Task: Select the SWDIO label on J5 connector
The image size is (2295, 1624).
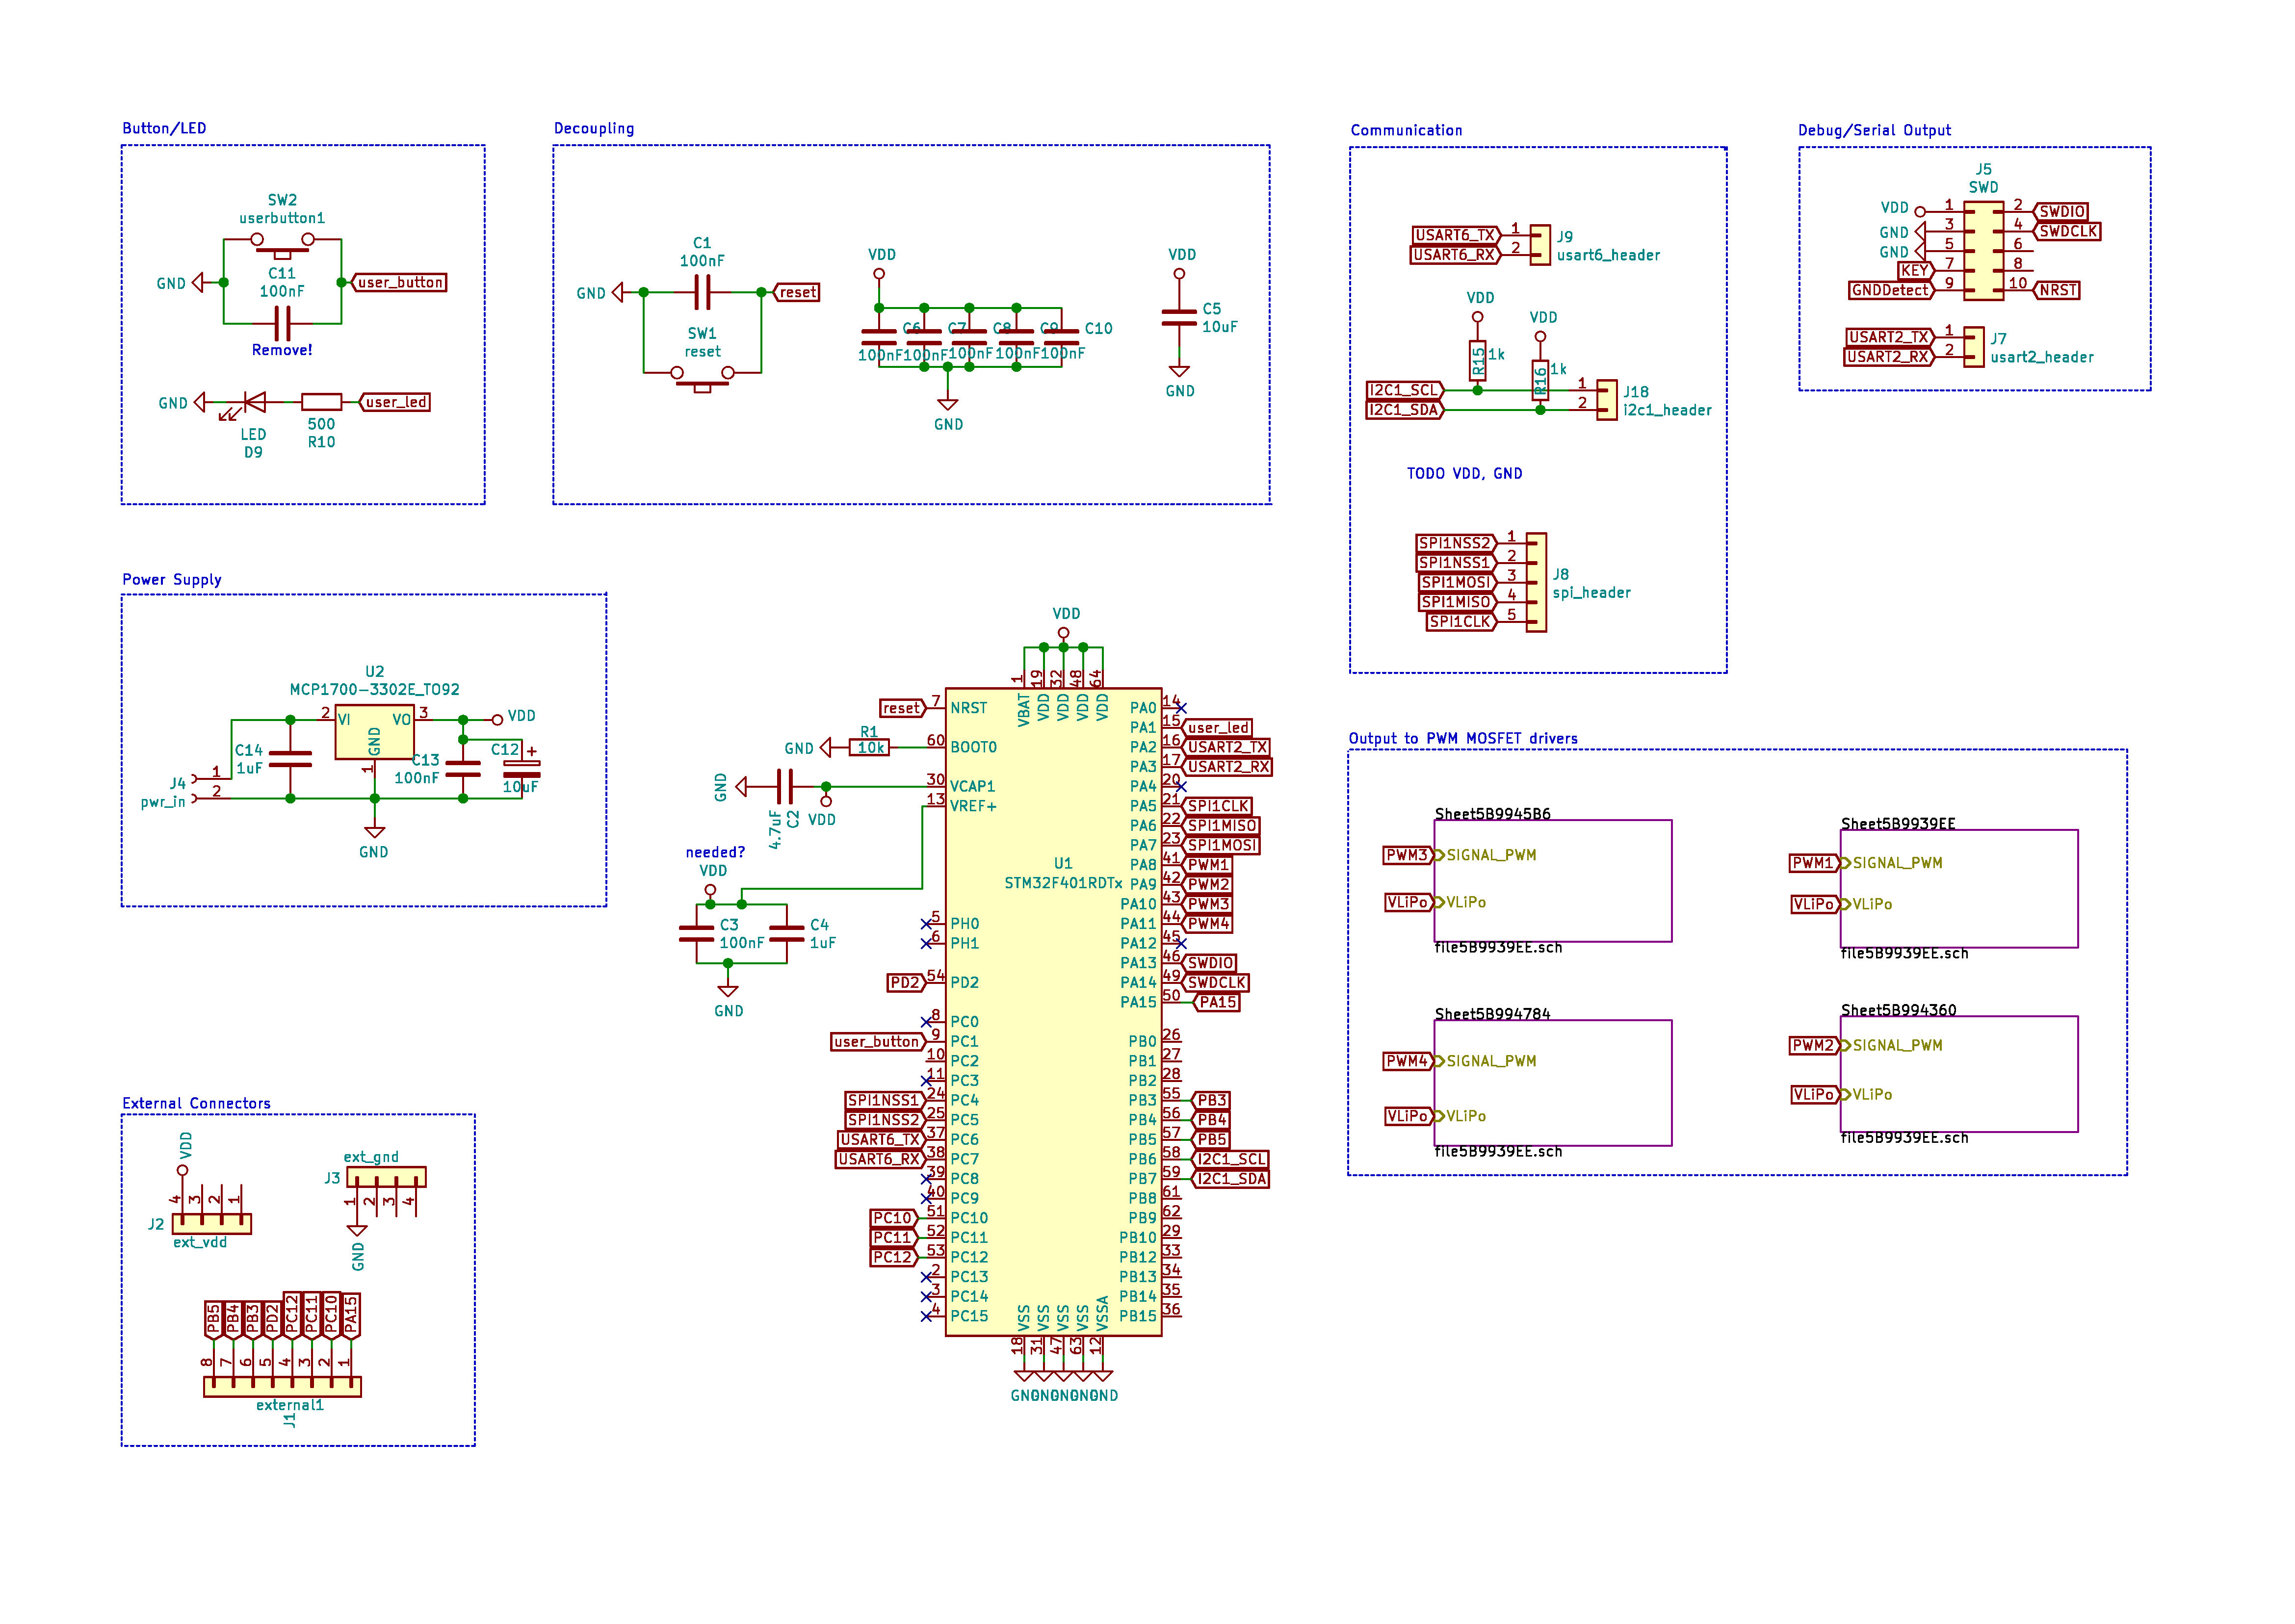Action: pos(2060,211)
